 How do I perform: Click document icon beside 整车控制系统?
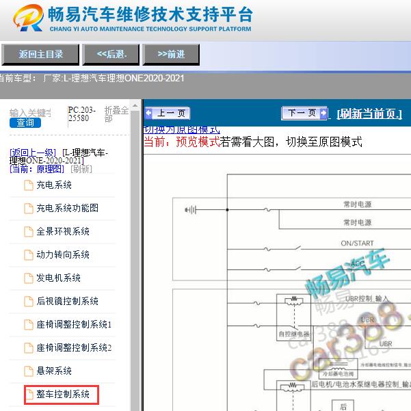click(29, 394)
